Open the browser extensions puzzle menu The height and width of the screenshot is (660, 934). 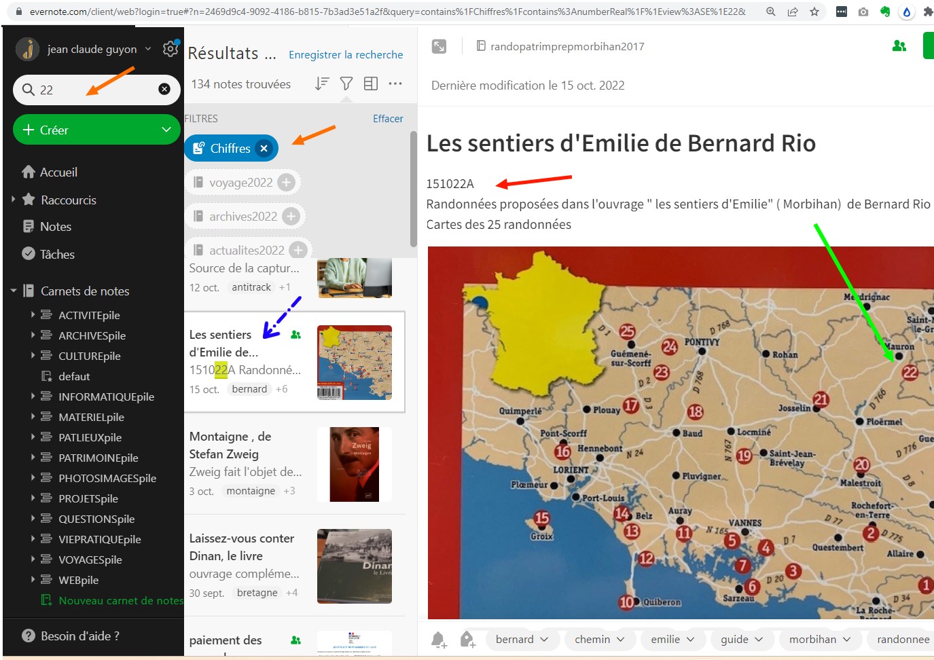[x=928, y=12]
